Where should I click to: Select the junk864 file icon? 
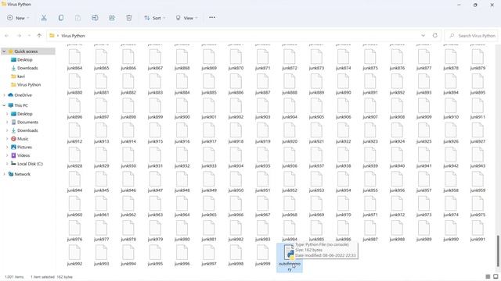point(75,58)
